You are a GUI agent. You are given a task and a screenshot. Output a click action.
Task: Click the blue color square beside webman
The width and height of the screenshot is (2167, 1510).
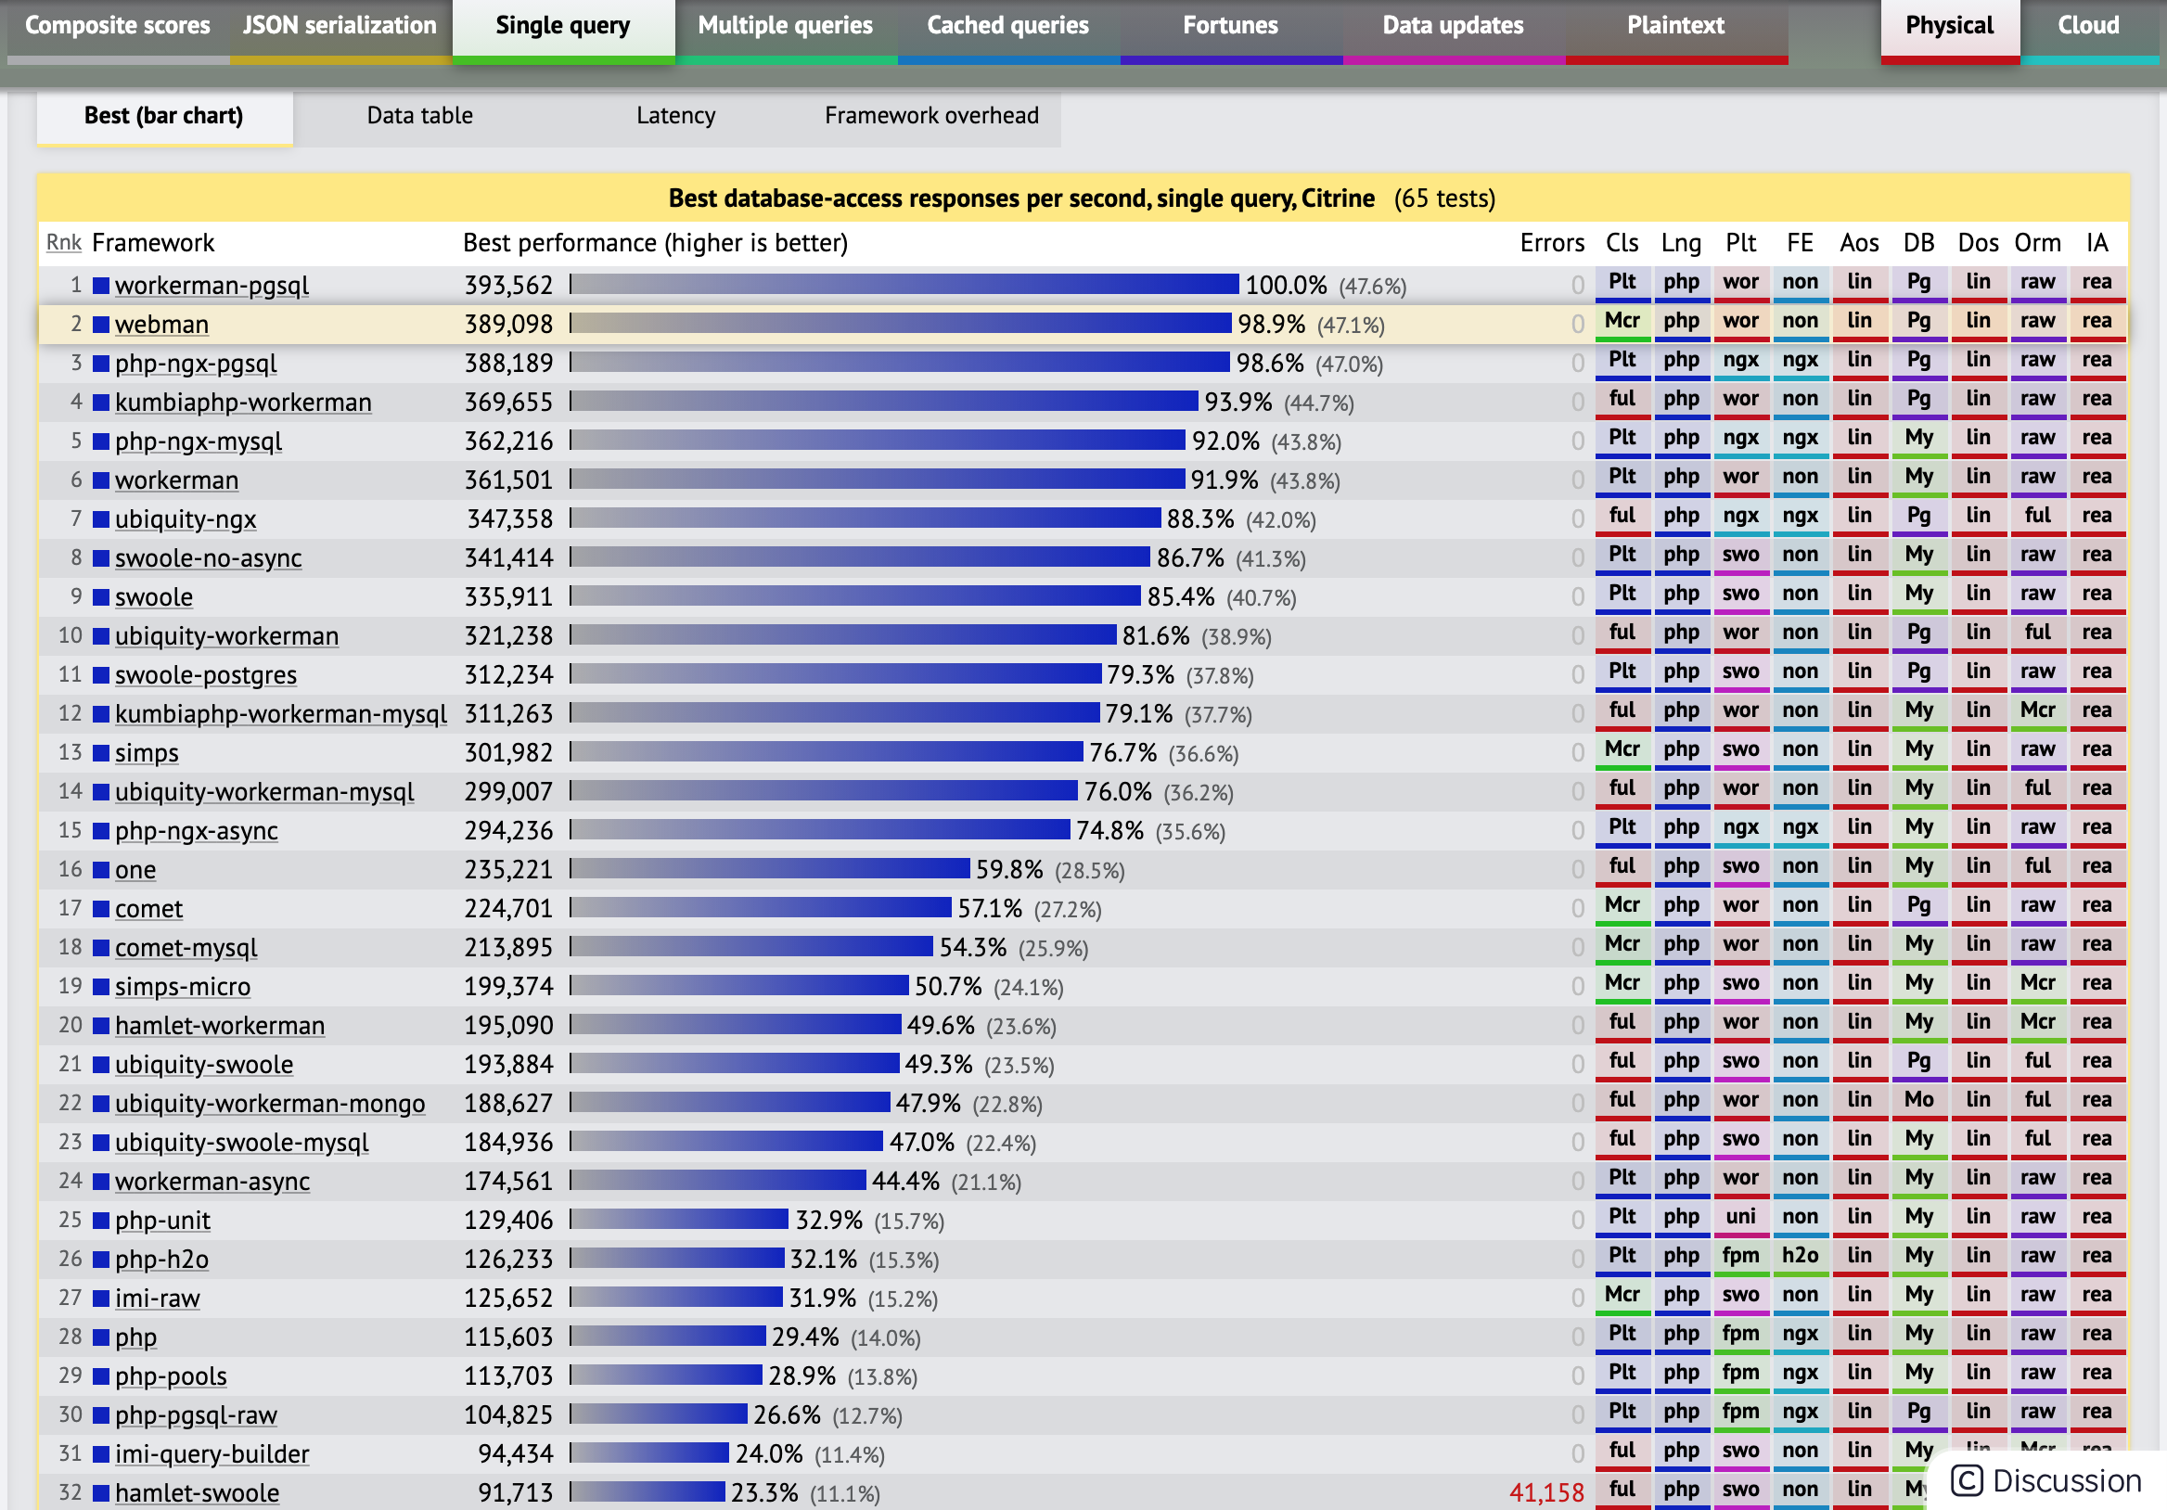tap(101, 325)
